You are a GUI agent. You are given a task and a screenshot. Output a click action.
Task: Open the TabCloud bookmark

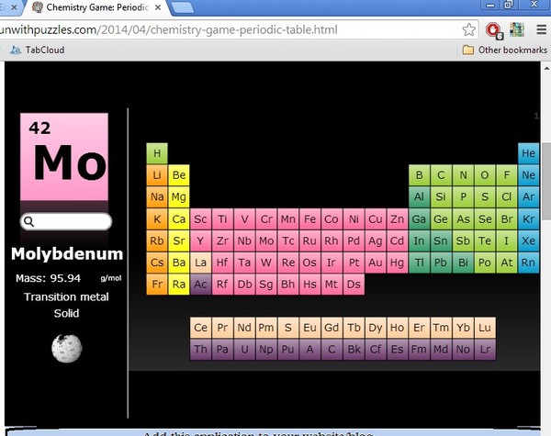click(x=35, y=50)
